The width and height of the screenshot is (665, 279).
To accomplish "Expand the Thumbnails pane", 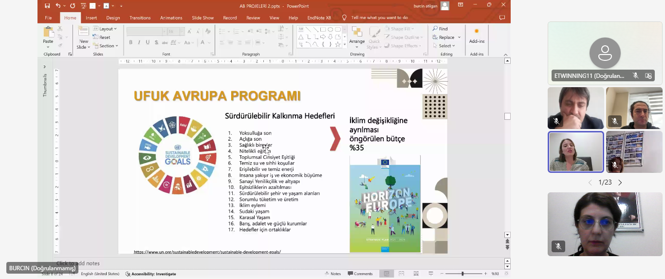I will (x=44, y=67).
